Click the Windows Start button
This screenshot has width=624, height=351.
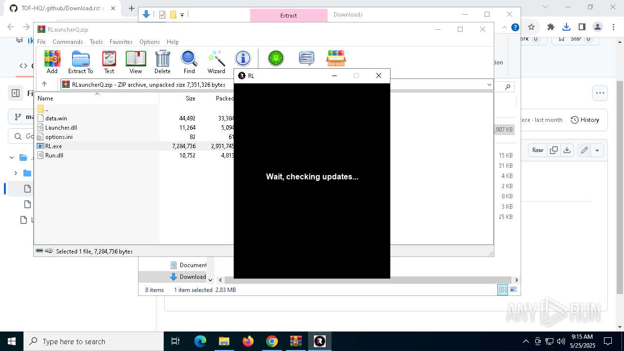click(12, 341)
